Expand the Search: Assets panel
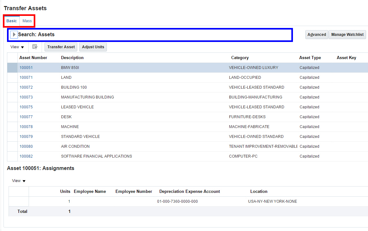 click(x=14, y=34)
